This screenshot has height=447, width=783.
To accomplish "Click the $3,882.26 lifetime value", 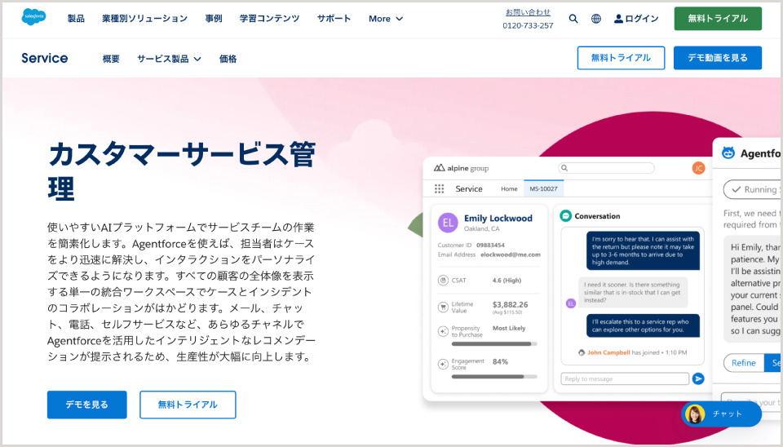I will tap(510, 304).
